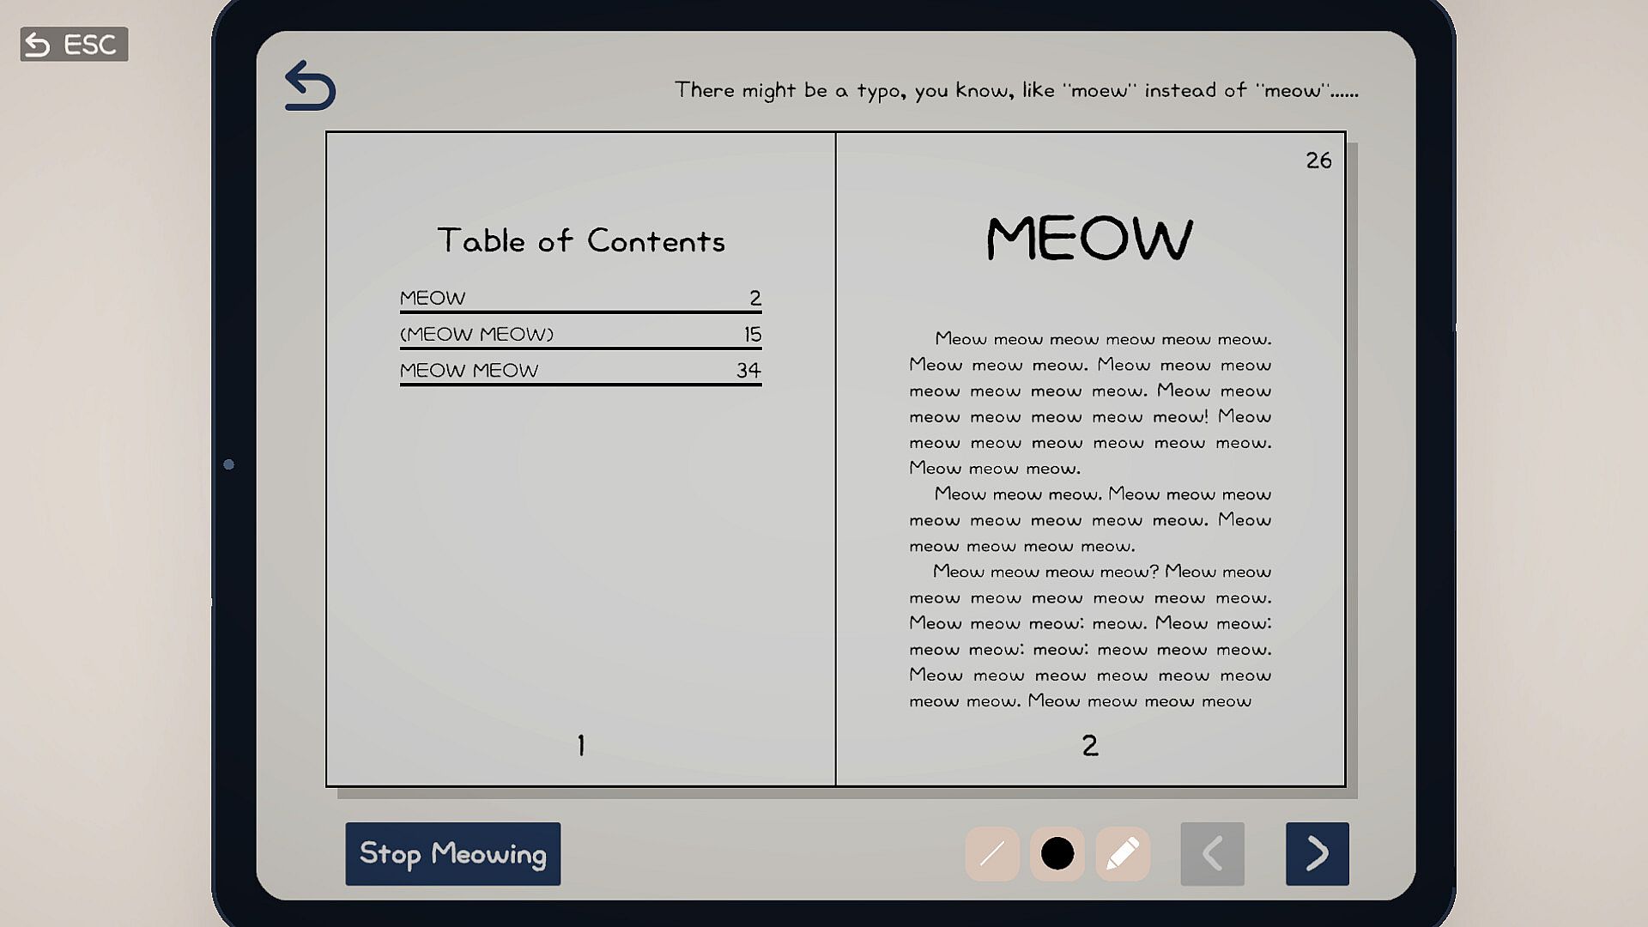Image resolution: width=1648 pixels, height=927 pixels.
Task: Click the typo hint text above the book
Action: click(1016, 90)
